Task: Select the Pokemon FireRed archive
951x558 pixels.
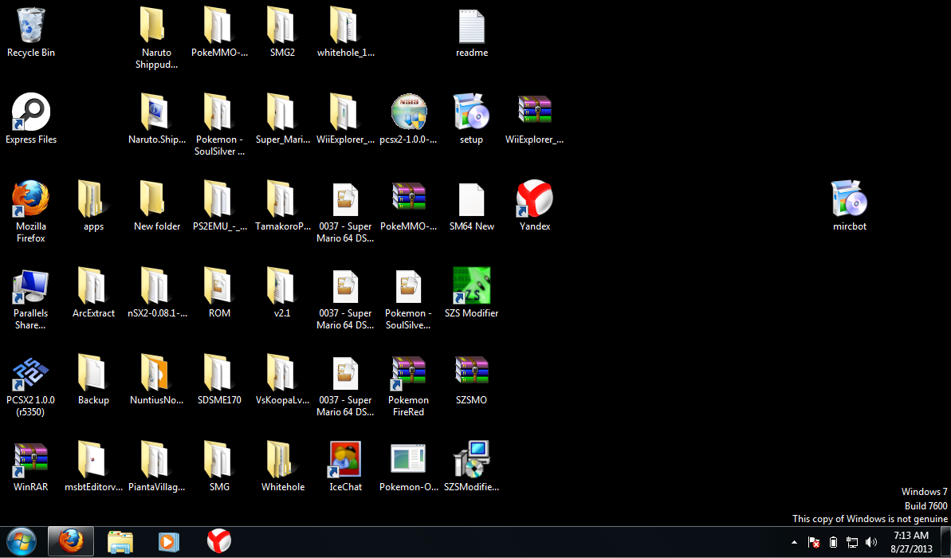Action: (408, 373)
